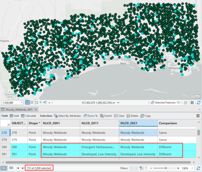Expand the coordinate display units dropdown
The width and height of the screenshot is (202, 172).
pyautogui.click(x=118, y=103)
